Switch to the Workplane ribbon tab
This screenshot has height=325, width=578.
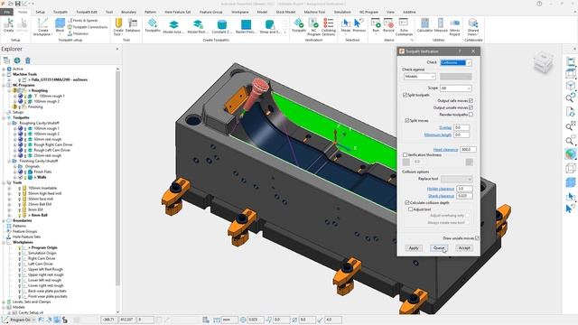tap(240, 12)
